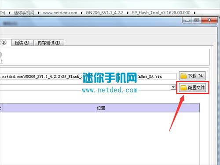Go to 迷你手机网 folder in breadcrumb

[x=24, y=13]
